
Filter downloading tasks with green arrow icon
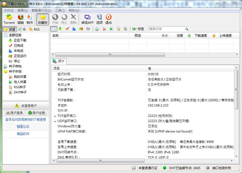[60, 29]
